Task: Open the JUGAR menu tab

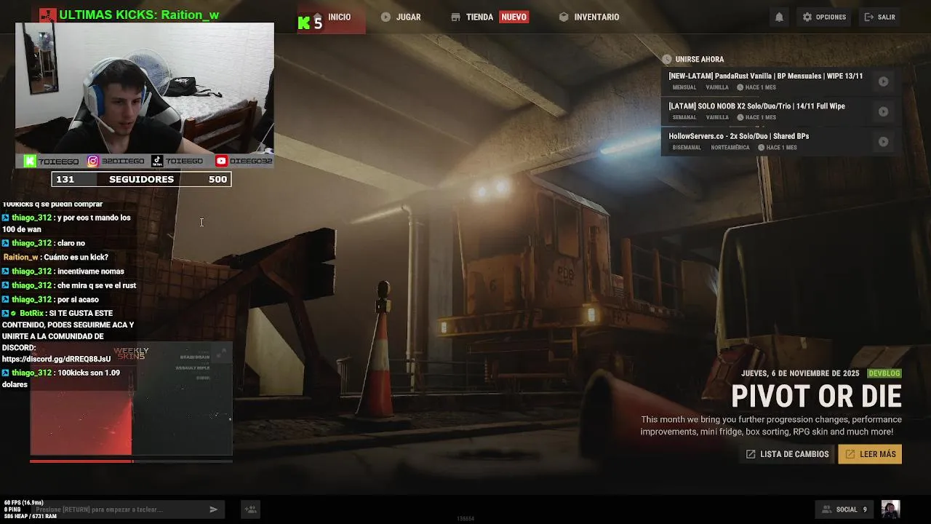Action: click(x=408, y=17)
